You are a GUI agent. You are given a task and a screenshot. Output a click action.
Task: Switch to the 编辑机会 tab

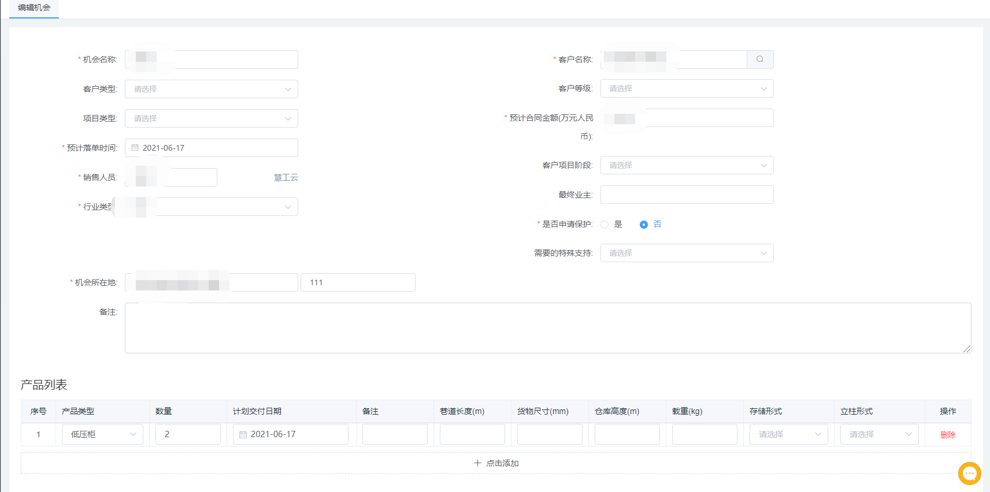click(34, 8)
